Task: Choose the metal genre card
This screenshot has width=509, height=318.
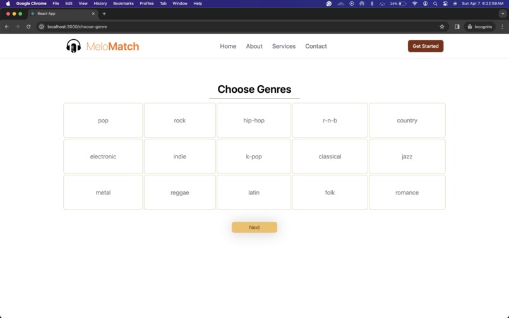Action: [x=103, y=192]
